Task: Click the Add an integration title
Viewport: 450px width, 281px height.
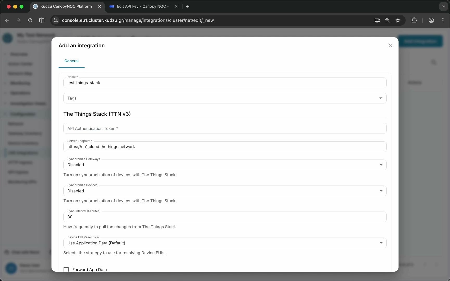Action: coord(82,46)
